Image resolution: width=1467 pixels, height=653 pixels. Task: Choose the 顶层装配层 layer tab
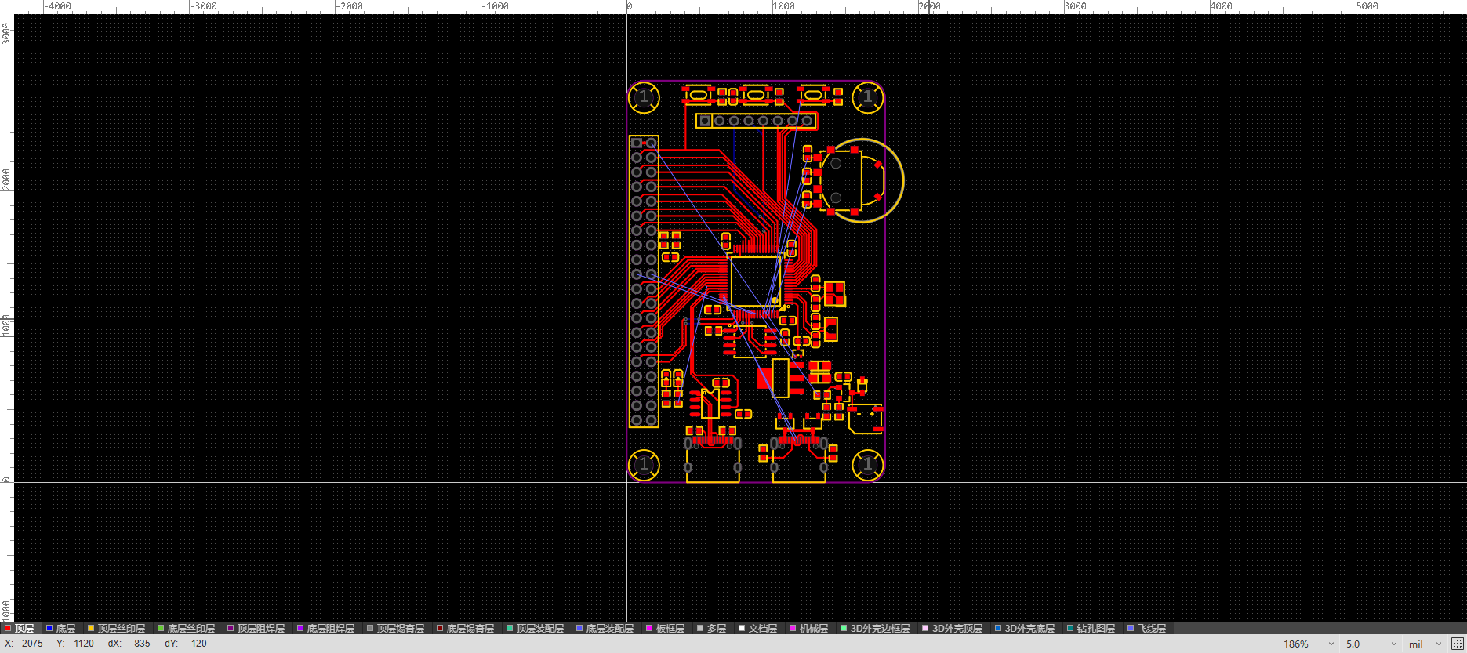pyautogui.click(x=536, y=629)
